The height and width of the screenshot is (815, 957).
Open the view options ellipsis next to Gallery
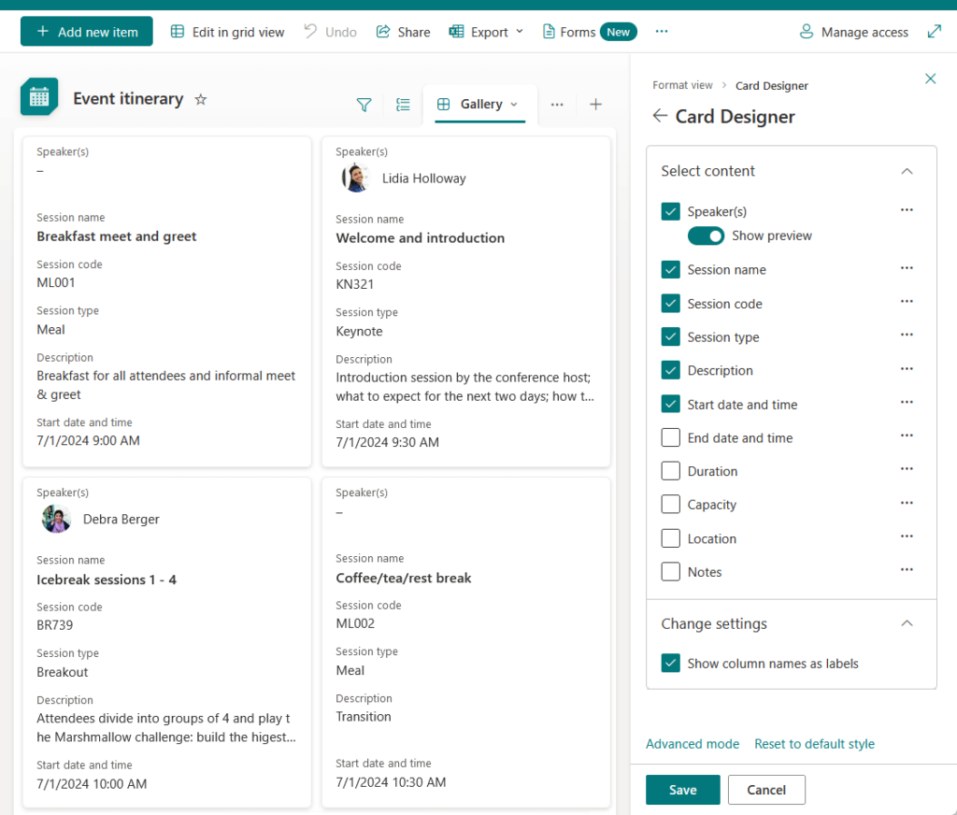point(557,105)
